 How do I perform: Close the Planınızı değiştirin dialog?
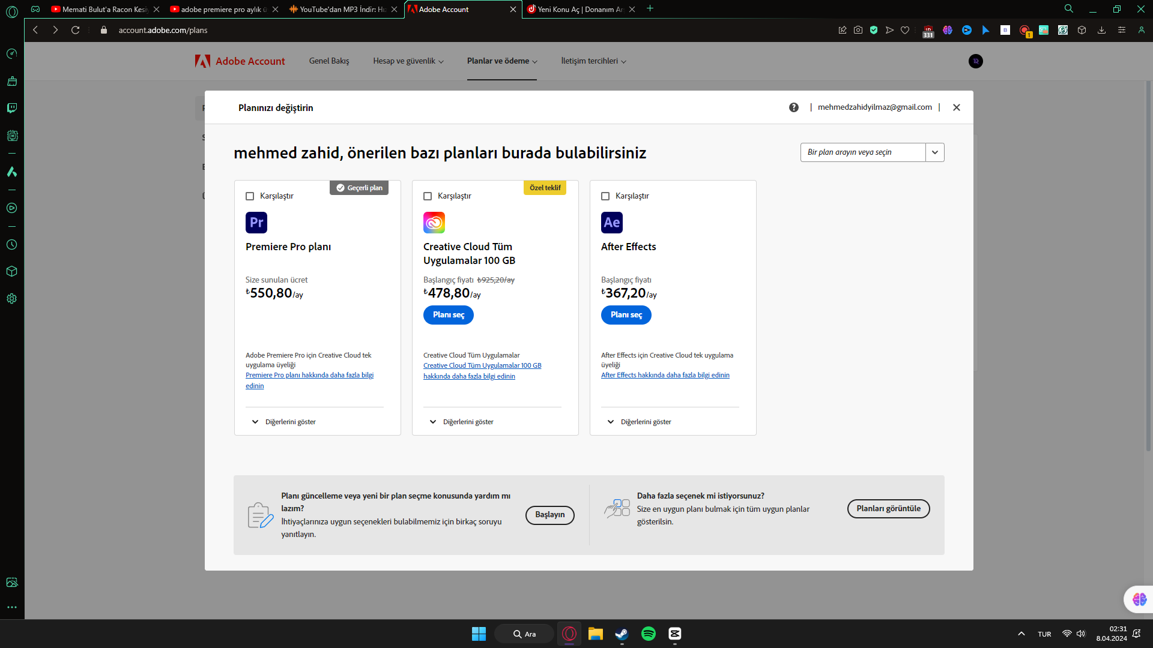pyautogui.click(x=956, y=107)
